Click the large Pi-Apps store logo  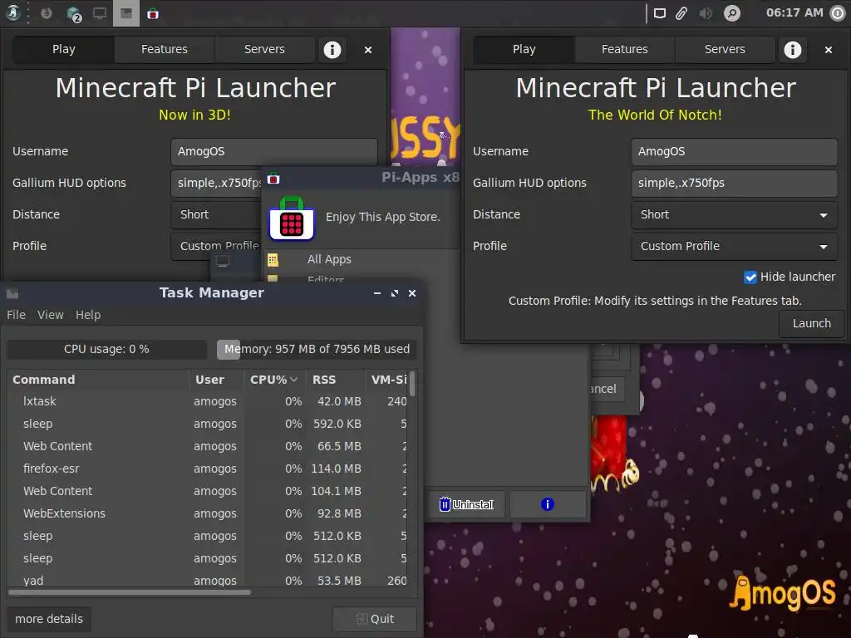pyautogui.click(x=292, y=218)
